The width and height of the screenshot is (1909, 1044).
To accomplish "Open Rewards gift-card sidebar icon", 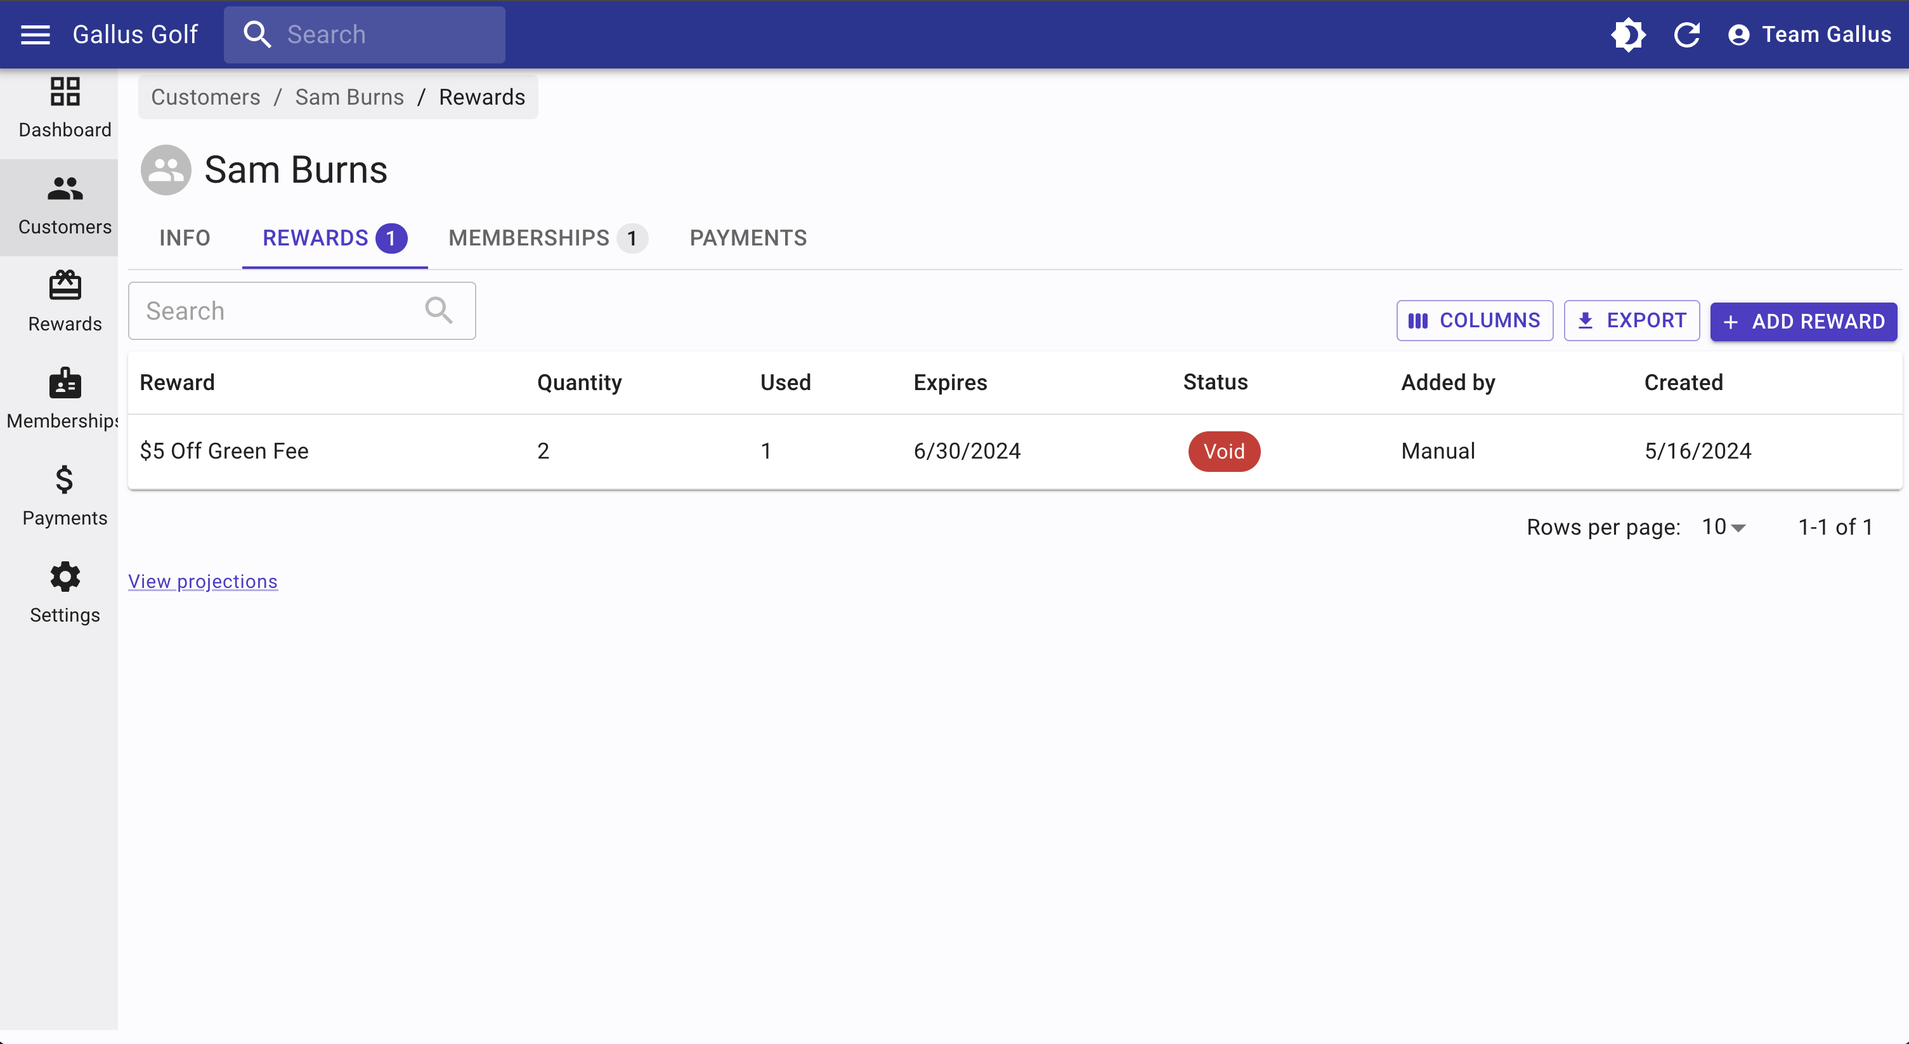I will 65,285.
